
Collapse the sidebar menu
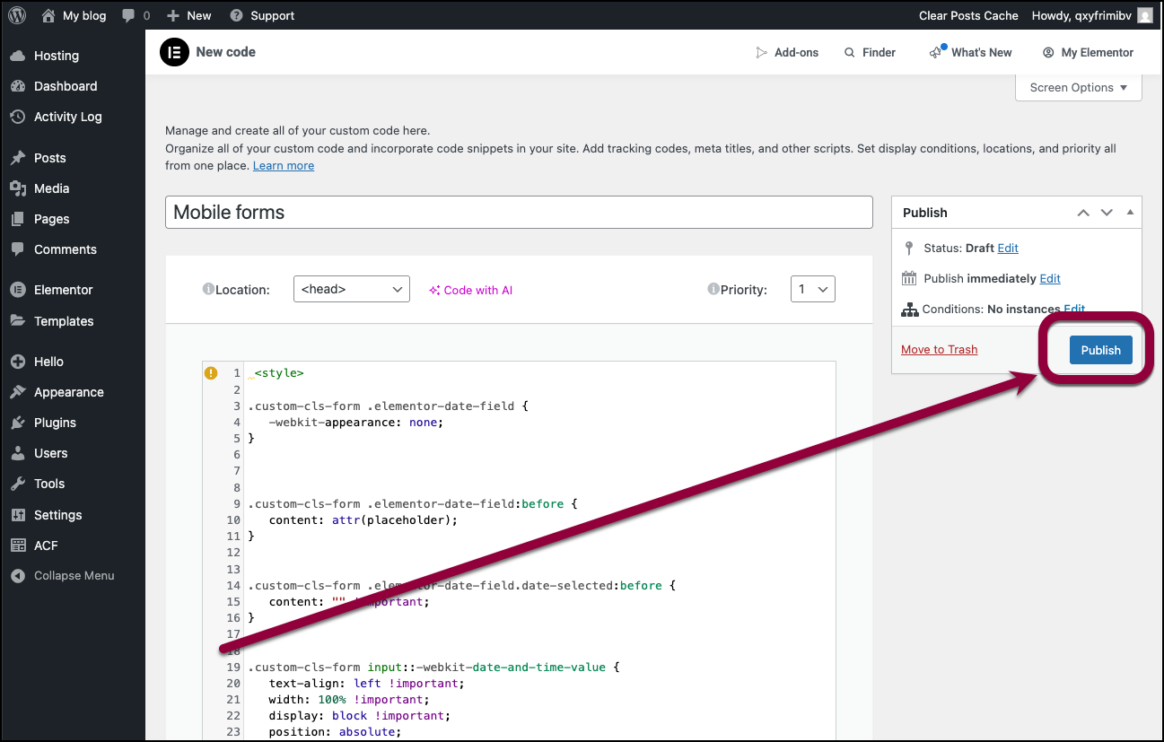[74, 576]
